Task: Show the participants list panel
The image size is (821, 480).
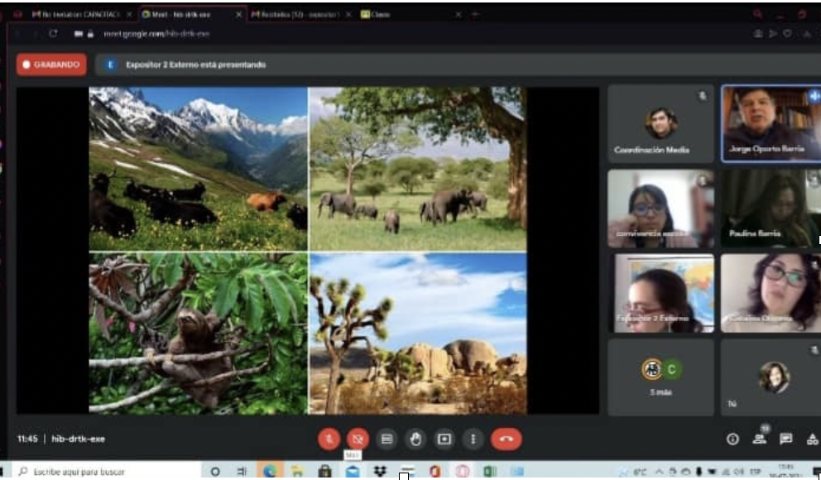Action: (x=759, y=439)
